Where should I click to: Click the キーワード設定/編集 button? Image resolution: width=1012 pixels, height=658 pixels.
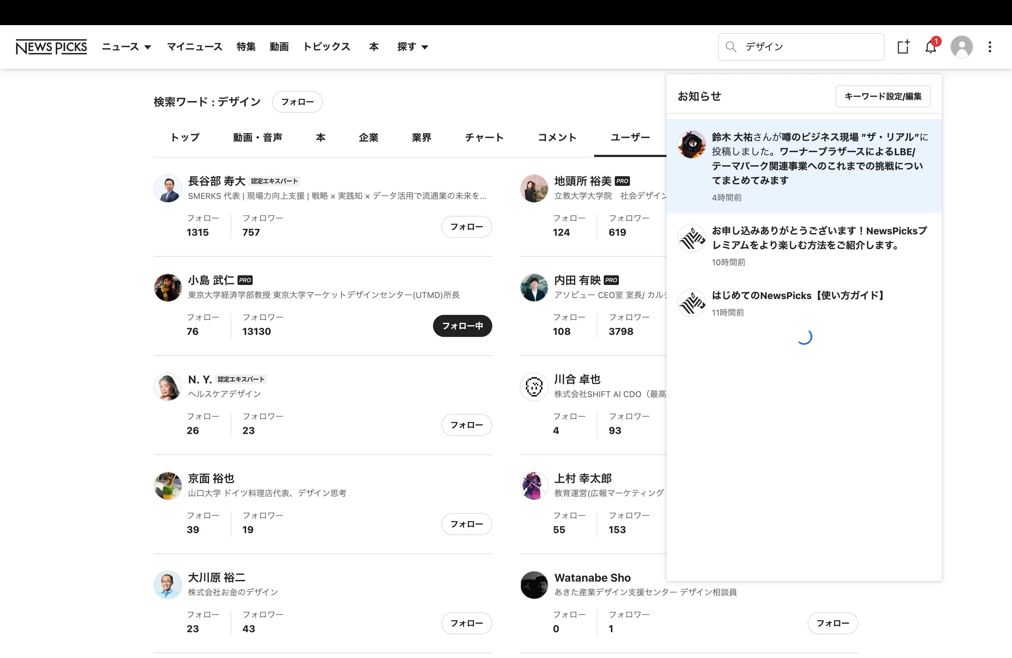(883, 96)
